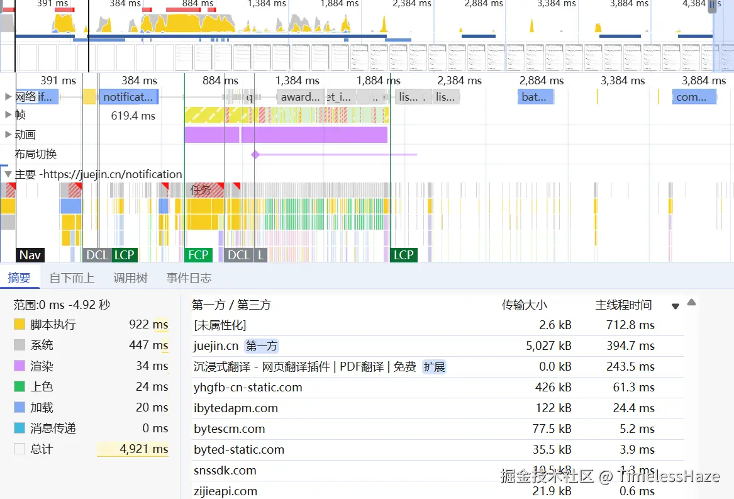Click the 第一方 / 第三方 column header
734x499 pixels.
point(231,305)
